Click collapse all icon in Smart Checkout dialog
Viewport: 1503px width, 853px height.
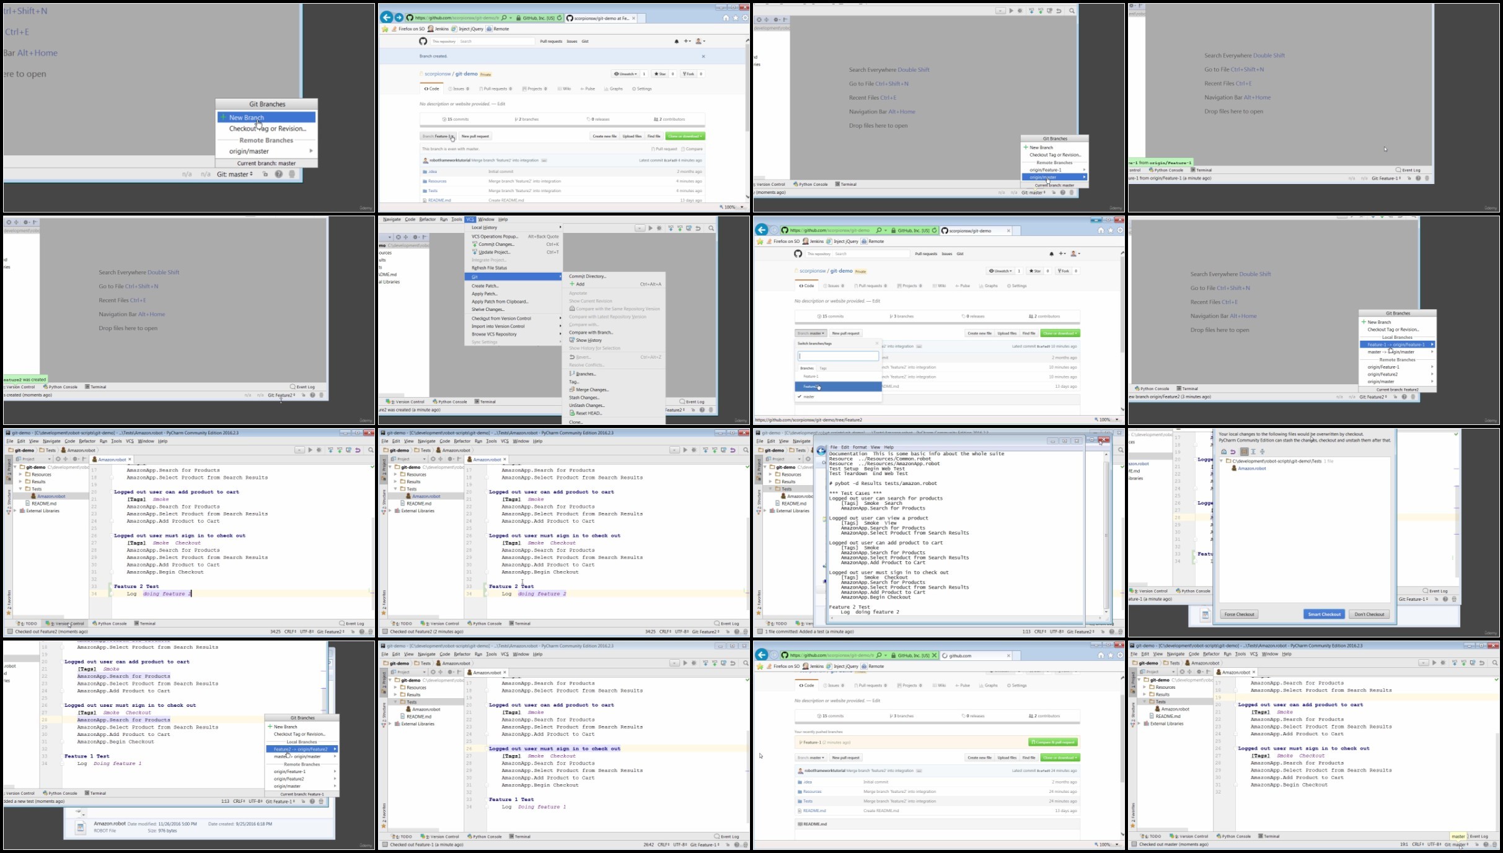[x=1263, y=452]
